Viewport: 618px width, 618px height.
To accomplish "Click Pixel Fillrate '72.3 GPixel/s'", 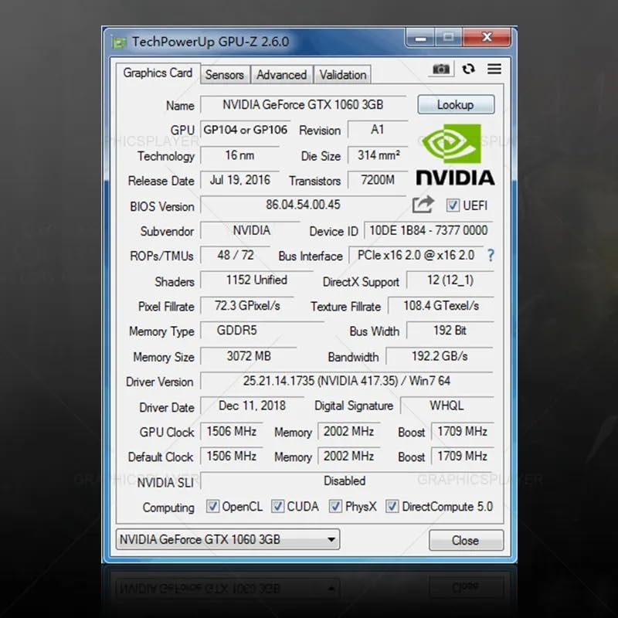I will pos(247,305).
